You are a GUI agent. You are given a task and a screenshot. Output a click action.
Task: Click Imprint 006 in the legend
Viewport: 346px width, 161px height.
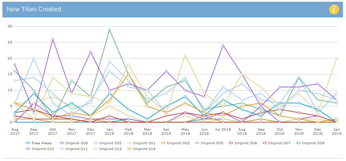coord(245,143)
